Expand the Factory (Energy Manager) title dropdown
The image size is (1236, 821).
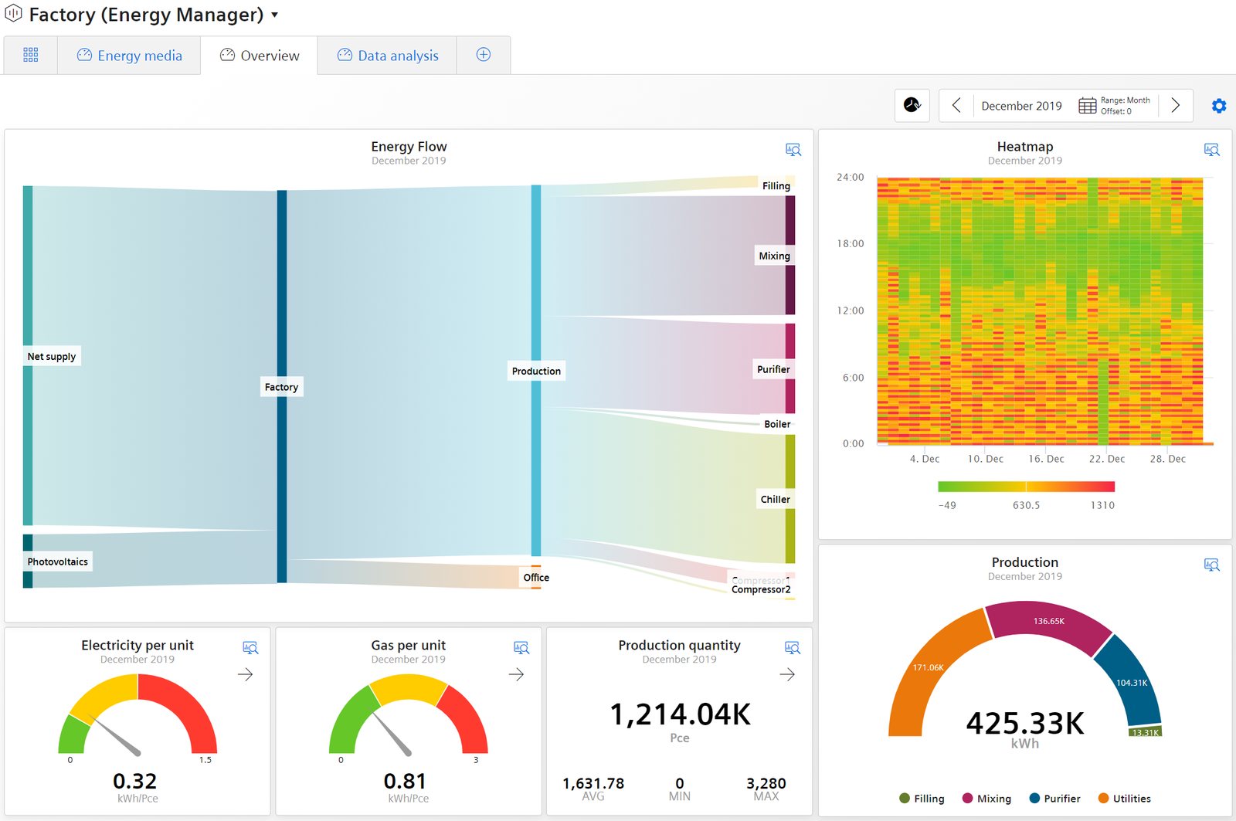click(x=274, y=15)
